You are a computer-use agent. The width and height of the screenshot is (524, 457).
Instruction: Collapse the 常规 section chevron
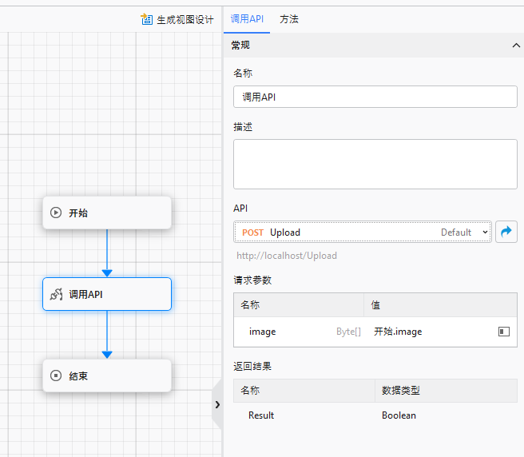pyautogui.click(x=515, y=46)
